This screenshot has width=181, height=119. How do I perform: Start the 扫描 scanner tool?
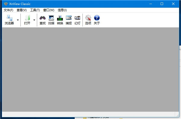coord(51,20)
